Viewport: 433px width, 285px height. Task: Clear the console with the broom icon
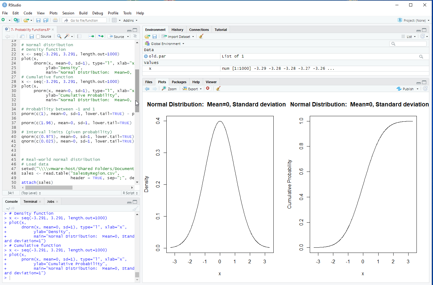click(x=135, y=209)
